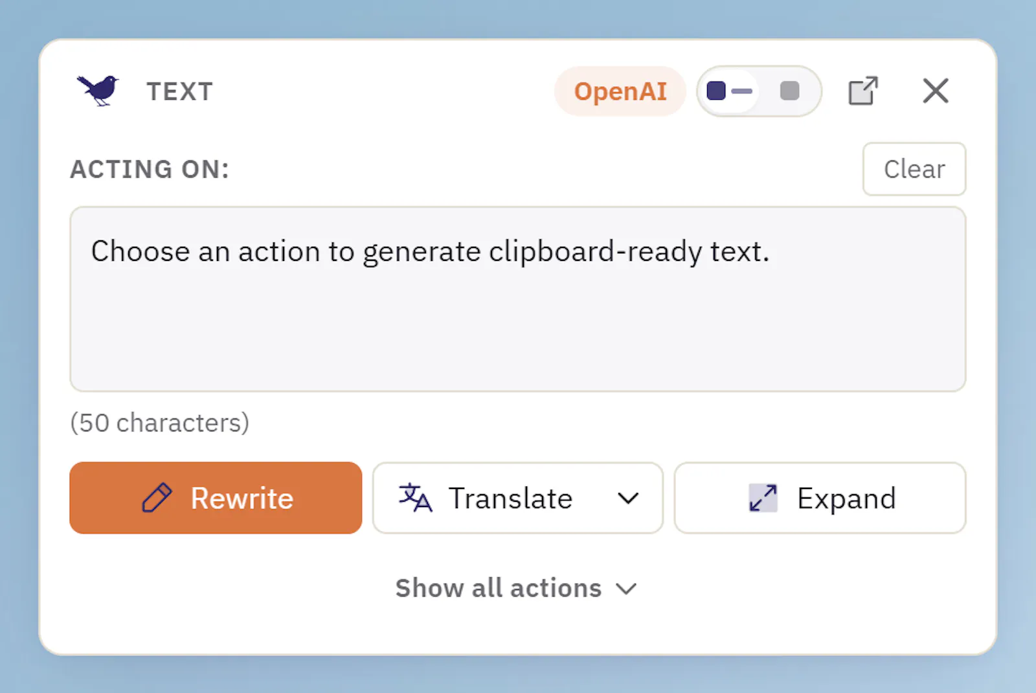
Task: Select the OpenAI provider badge
Action: [x=620, y=91]
